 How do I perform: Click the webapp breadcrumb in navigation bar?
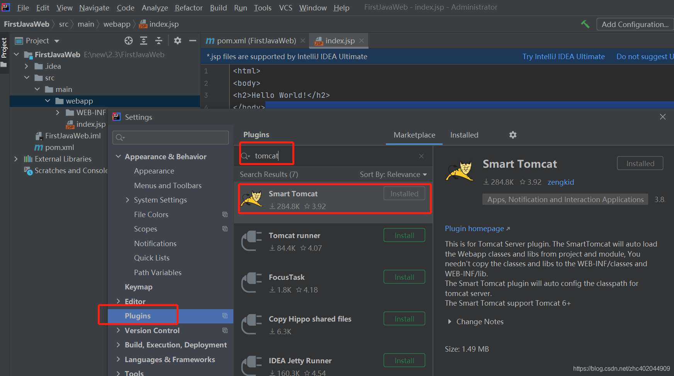[117, 24]
